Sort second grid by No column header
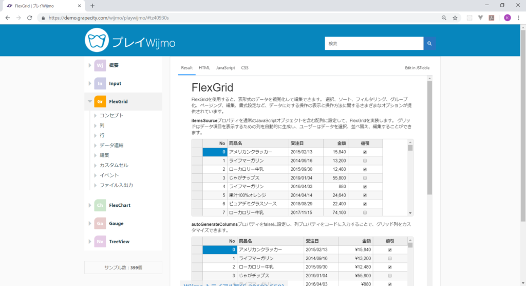The image size is (526, 286). coord(220,241)
